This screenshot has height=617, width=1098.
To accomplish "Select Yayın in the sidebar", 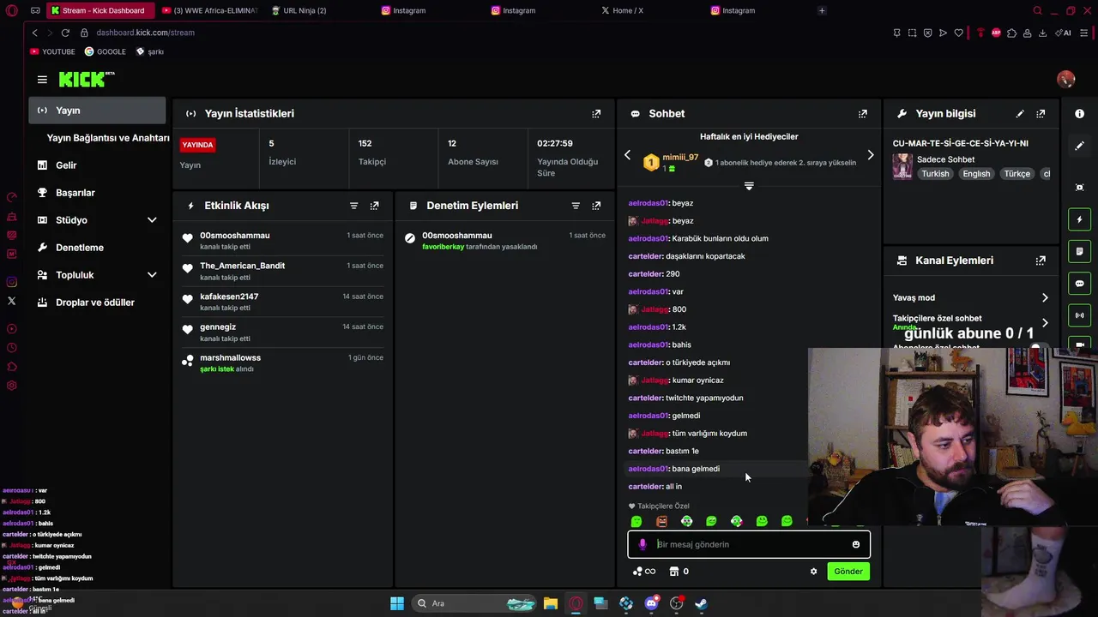I will [97, 111].
